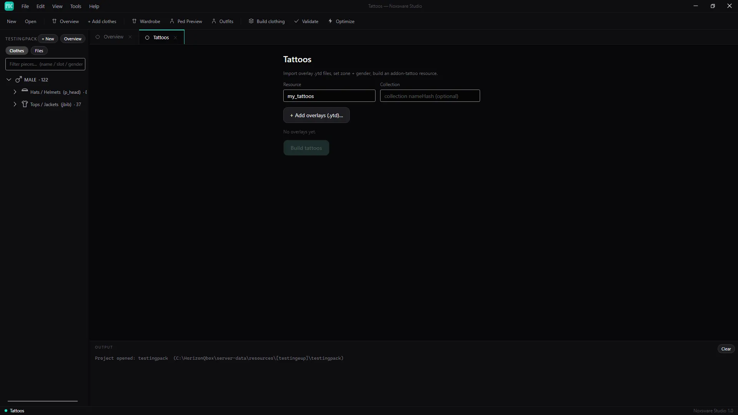The image size is (738, 415).
Task: Click the Build tattoos button
Action: coord(306,148)
